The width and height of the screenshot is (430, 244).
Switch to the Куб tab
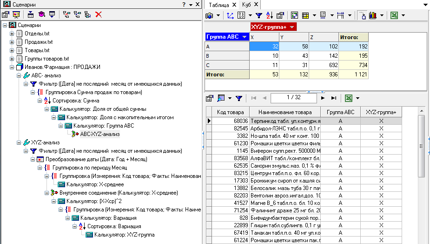click(246, 5)
